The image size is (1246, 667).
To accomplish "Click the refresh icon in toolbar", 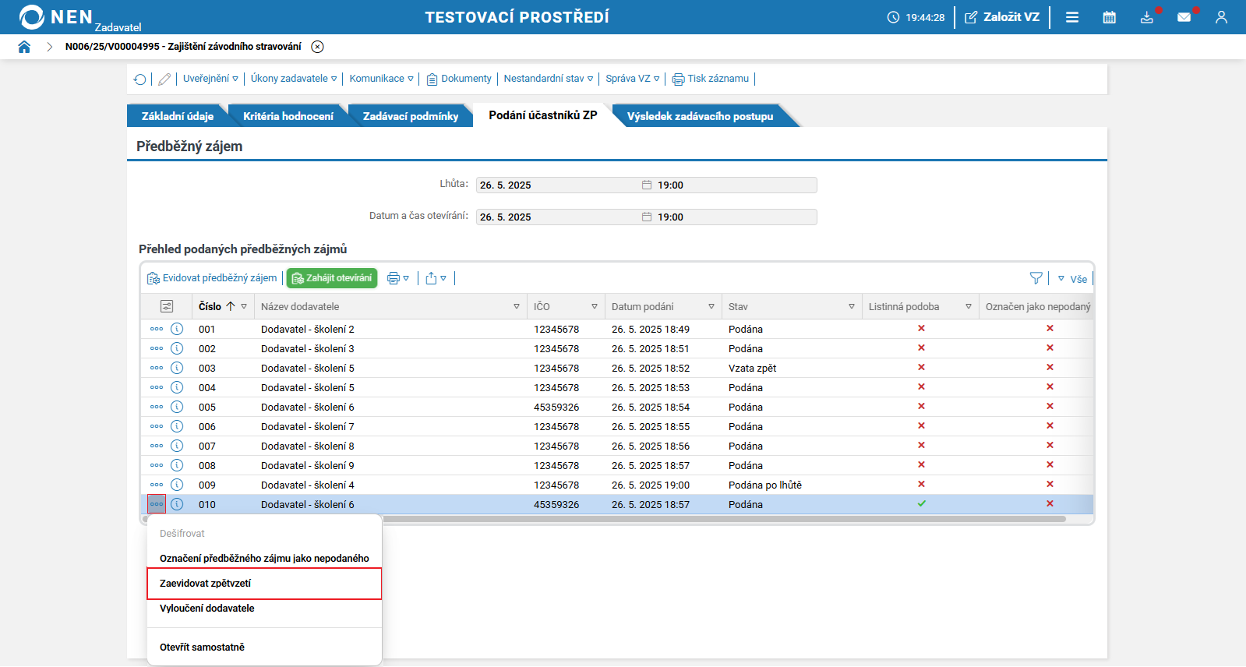I will [140, 79].
